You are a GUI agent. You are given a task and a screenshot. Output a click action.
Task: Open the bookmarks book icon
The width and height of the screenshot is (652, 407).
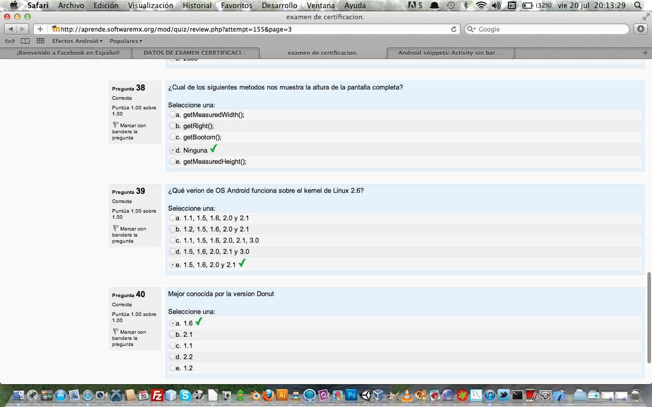25,41
